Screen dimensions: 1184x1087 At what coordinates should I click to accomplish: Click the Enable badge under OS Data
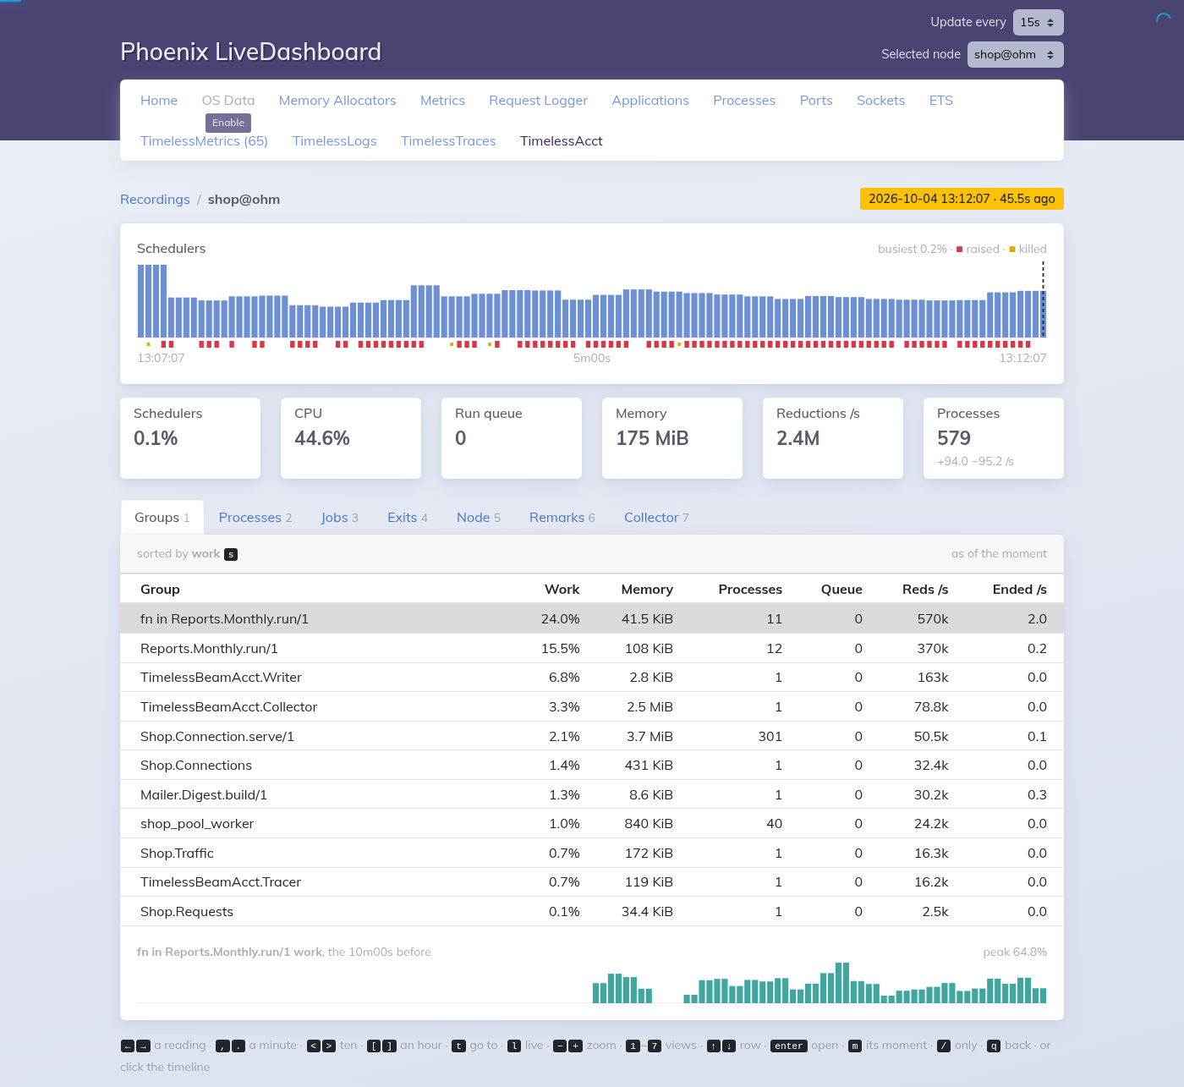228,123
